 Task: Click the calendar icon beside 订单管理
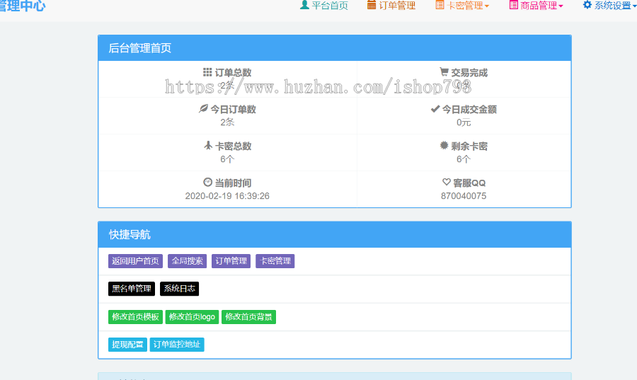(372, 5)
